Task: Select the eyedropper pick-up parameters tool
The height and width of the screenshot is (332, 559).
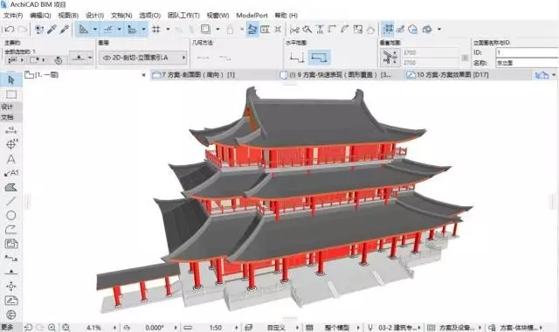Action: tap(52, 29)
